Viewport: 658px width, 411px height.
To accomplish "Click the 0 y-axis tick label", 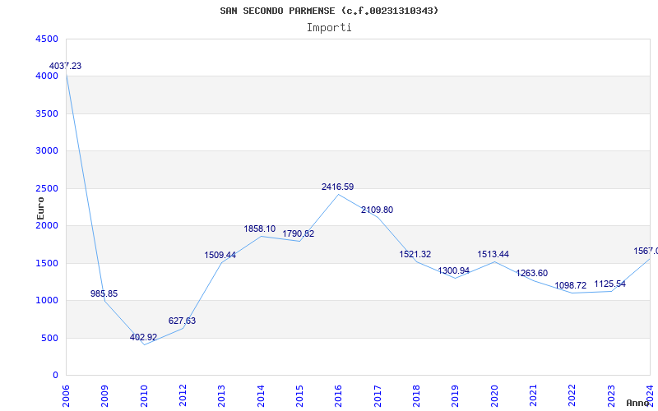I will coord(55,376).
